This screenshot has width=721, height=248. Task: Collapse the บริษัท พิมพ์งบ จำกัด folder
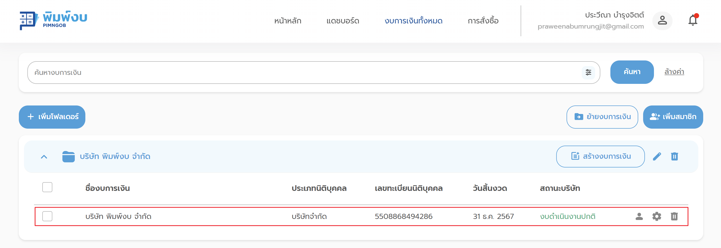tap(44, 157)
